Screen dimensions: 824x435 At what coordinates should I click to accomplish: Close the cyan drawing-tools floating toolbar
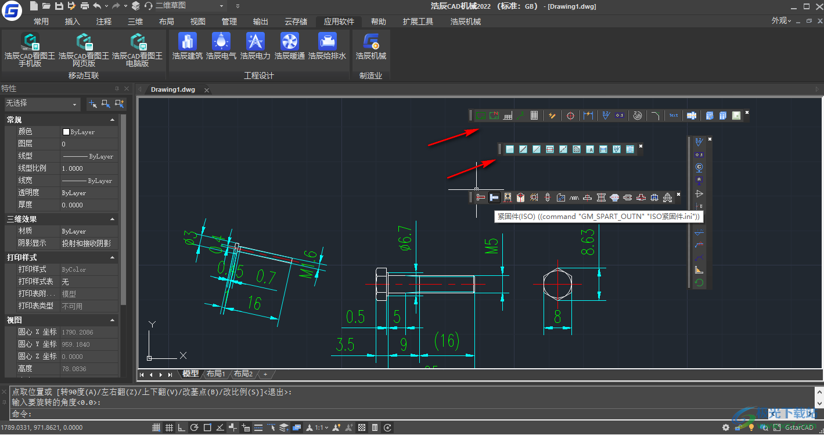point(641,146)
